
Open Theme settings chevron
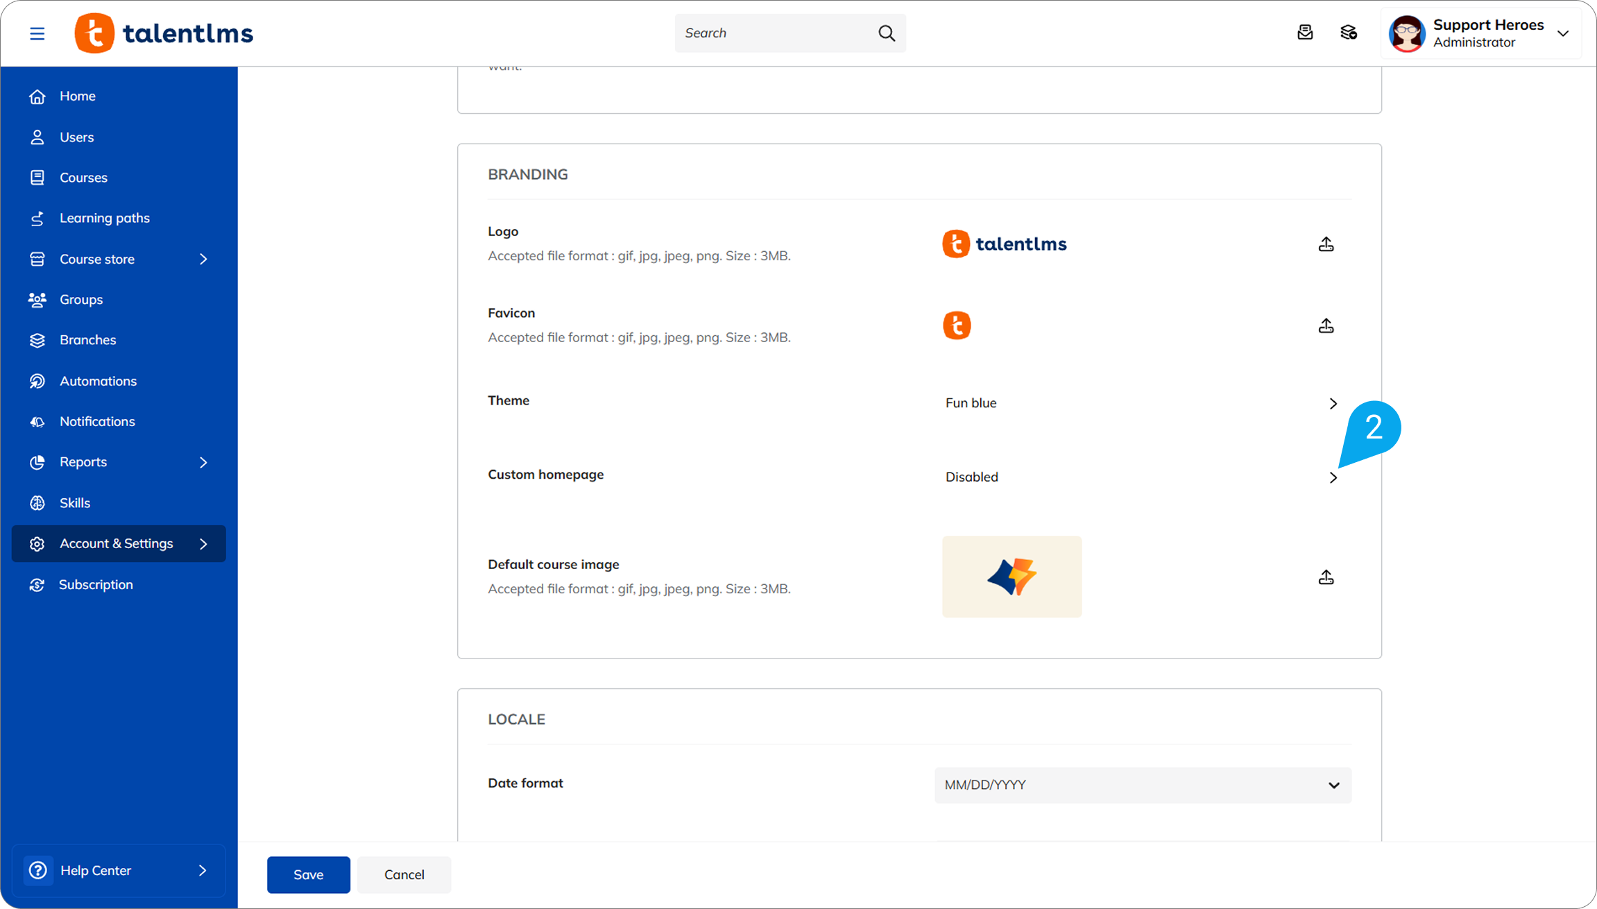coord(1333,403)
